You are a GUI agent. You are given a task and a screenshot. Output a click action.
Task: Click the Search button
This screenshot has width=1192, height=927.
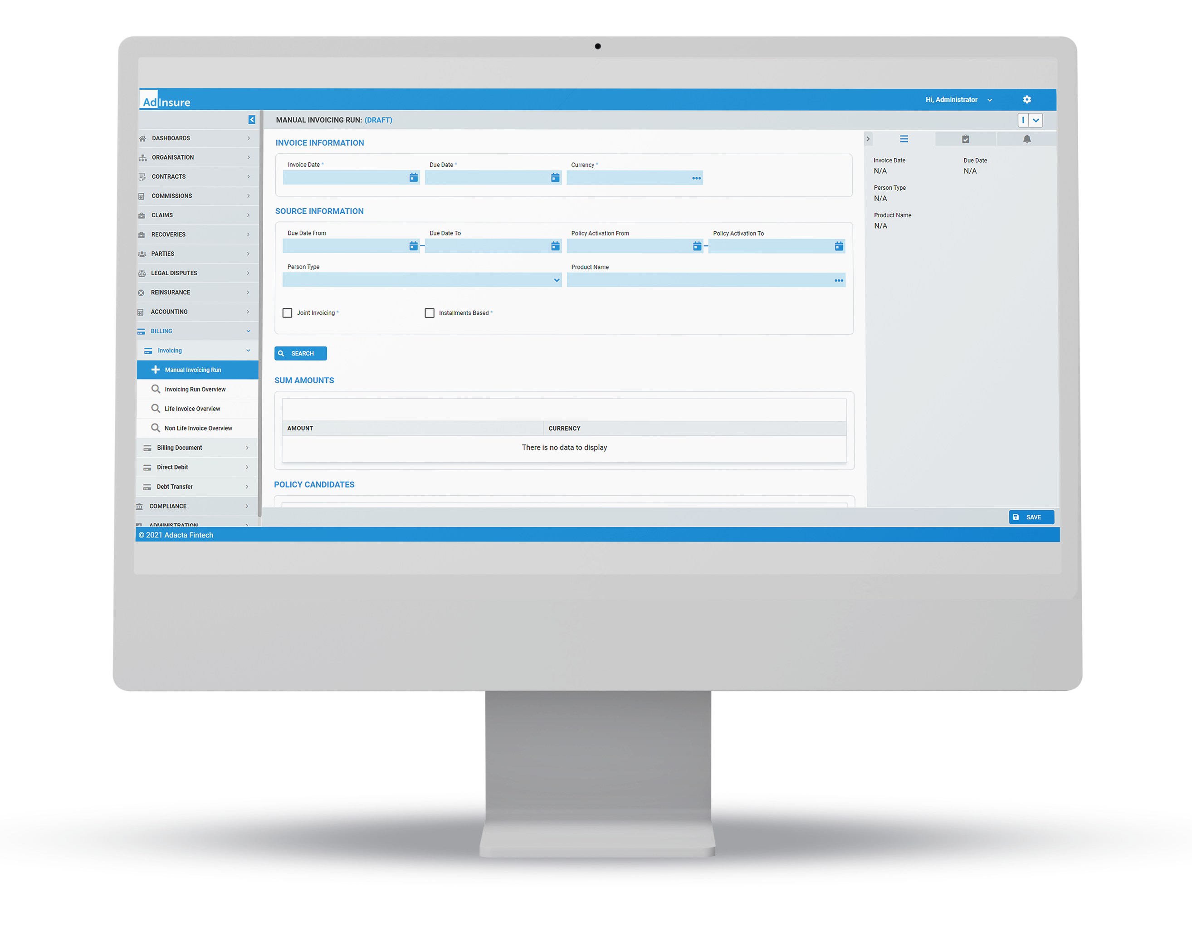click(300, 352)
